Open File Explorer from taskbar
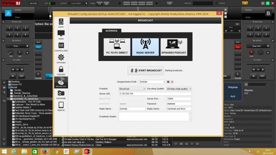This screenshot has height=155, width=276. click(24, 152)
